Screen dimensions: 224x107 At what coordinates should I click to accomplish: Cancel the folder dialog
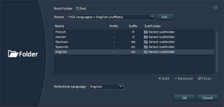click(x=207, y=98)
